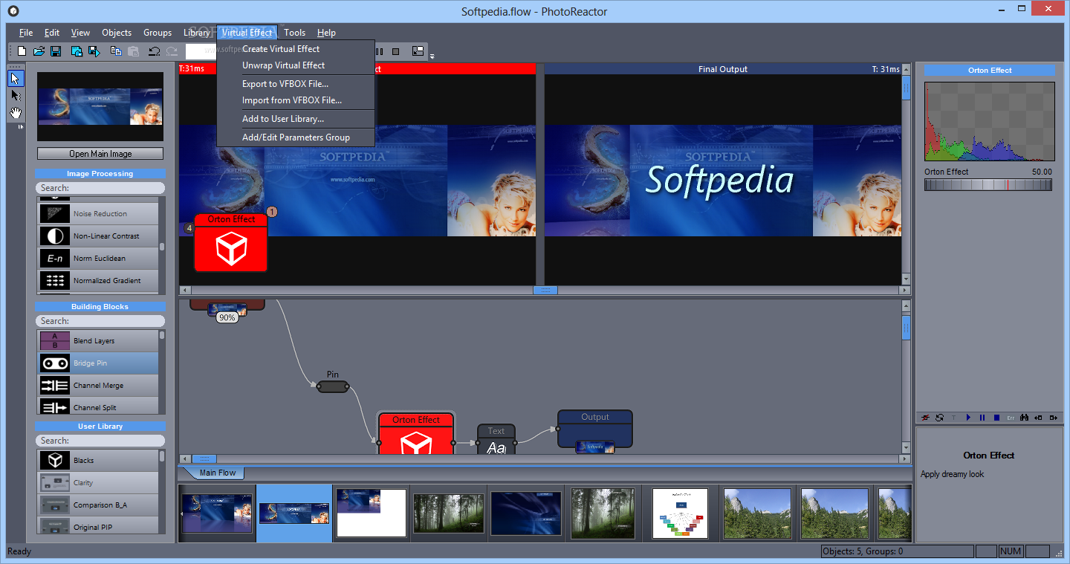Viewport: 1070px width, 564px height.
Task: Select Noise Reduction in Image Processing list
Action: pyautogui.click(x=98, y=213)
